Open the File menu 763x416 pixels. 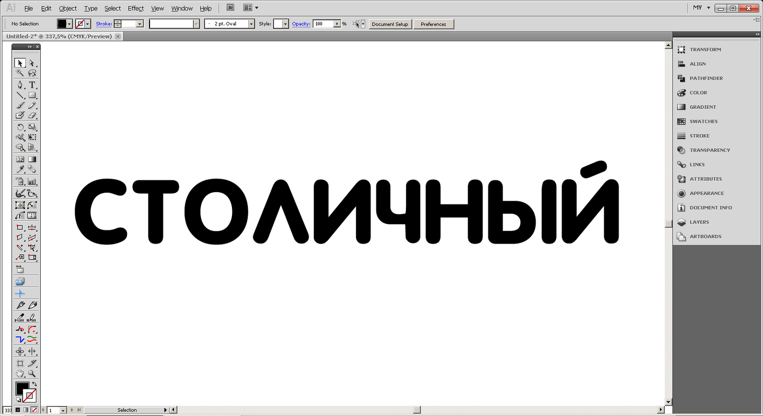coord(28,8)
